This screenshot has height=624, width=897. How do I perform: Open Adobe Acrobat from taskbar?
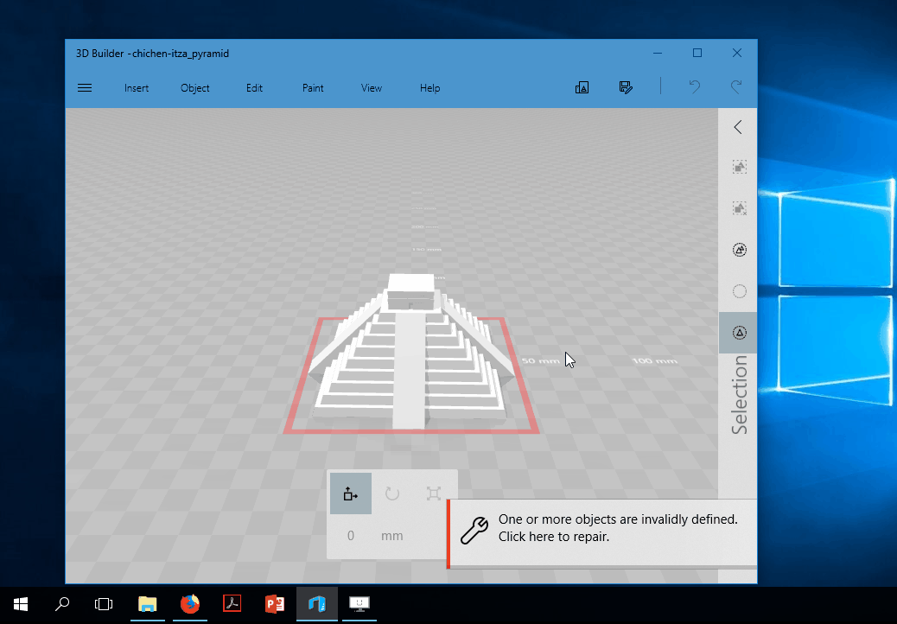[x=232, y=604]
